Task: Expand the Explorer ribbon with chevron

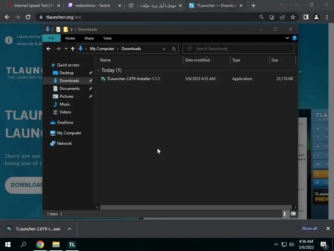Action: point(287,38)
